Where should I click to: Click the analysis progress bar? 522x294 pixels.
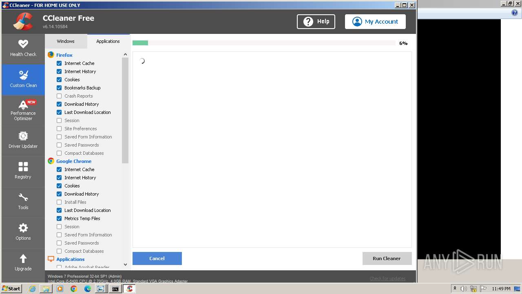click(x=264, y=43)
